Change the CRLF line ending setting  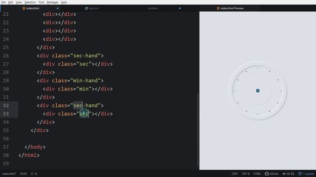[235, 174]
